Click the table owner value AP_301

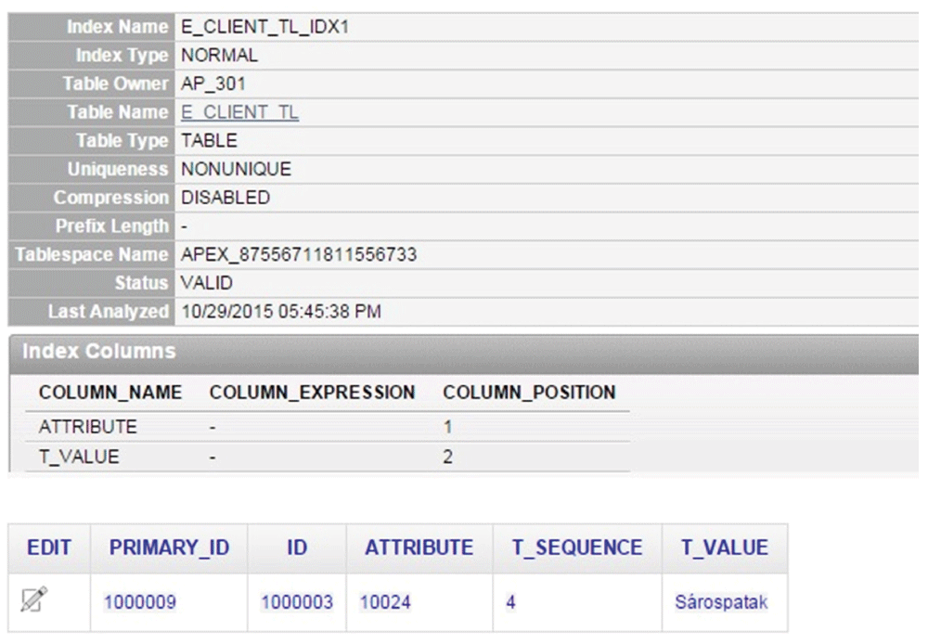(x=213, y=84)
